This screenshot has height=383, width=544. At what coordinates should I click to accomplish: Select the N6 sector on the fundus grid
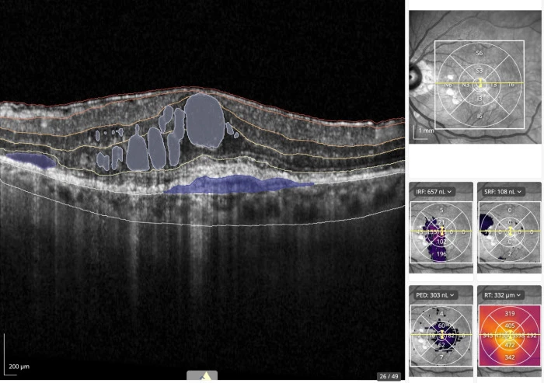coord(448,85)
